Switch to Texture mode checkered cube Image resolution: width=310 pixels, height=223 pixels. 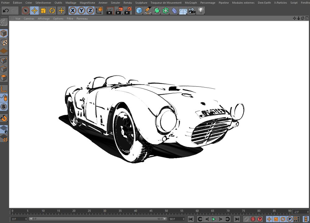[4, 42]
